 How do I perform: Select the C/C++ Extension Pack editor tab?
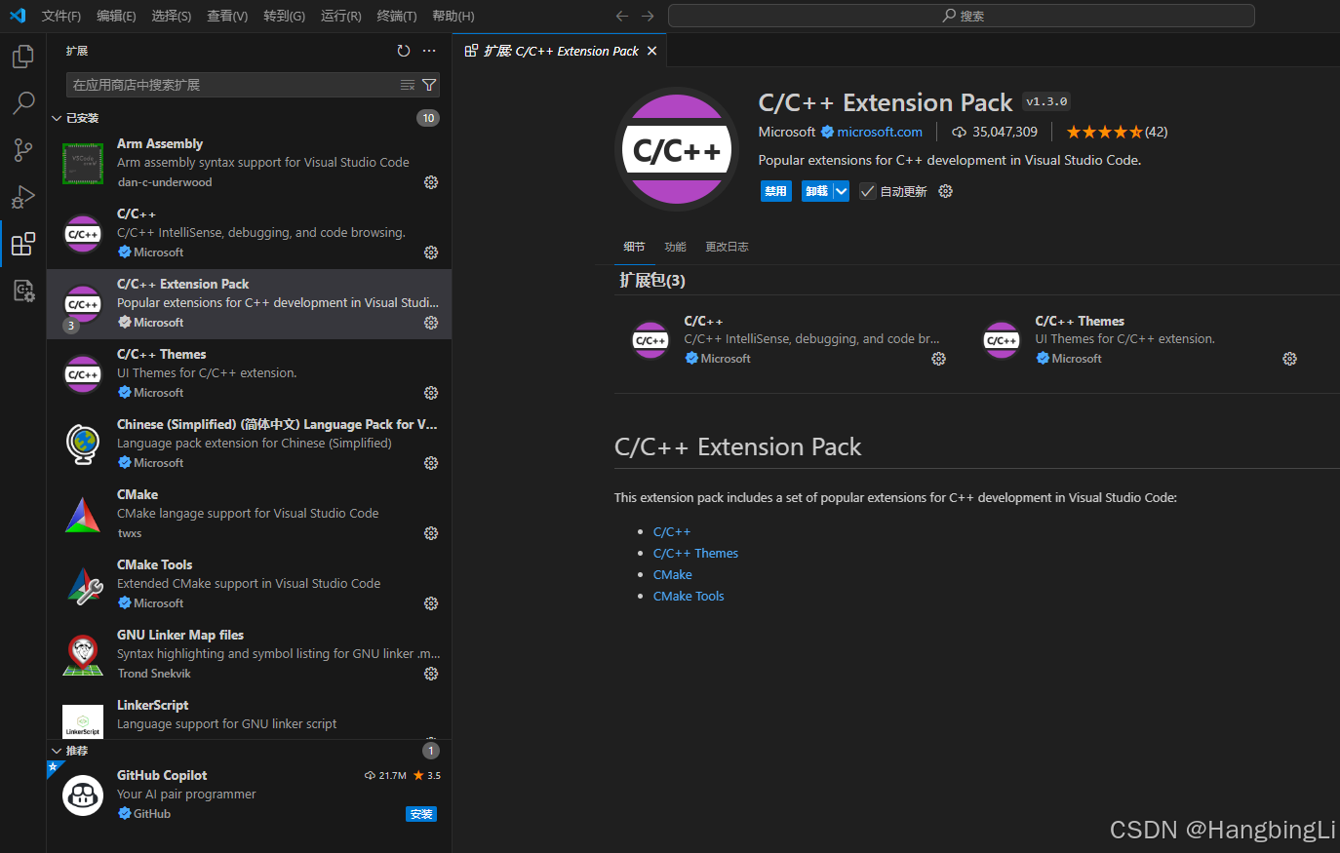560,51
